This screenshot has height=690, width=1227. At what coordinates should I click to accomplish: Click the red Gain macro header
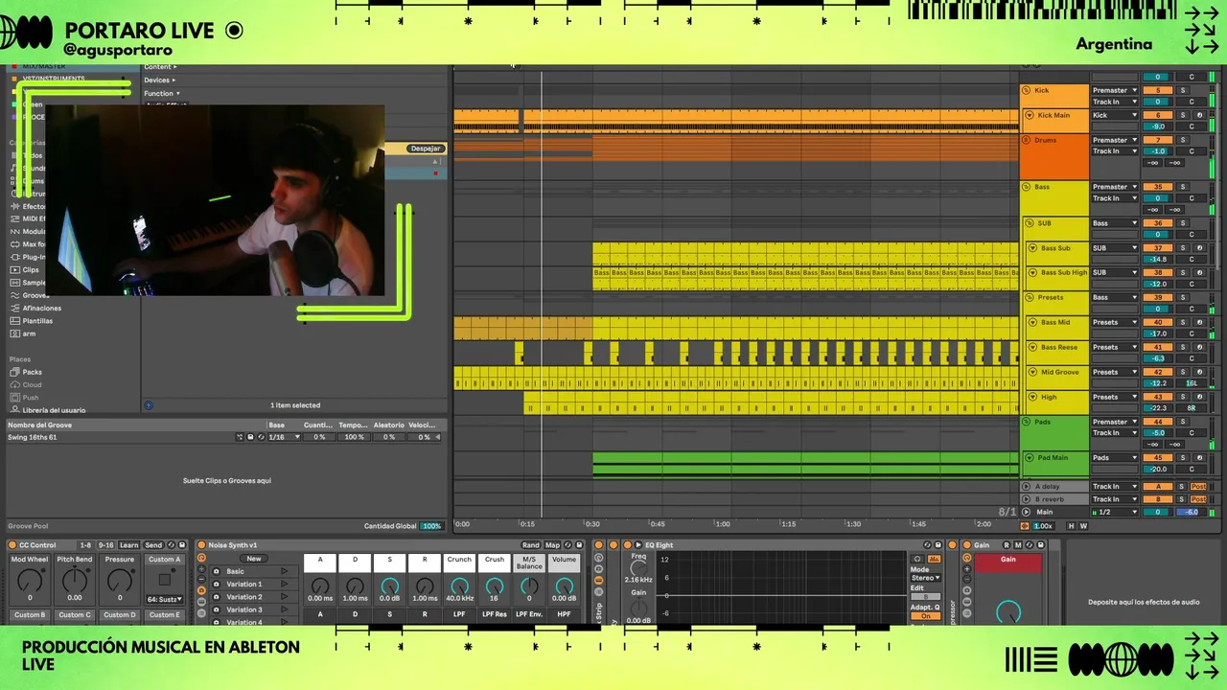(x=1008, y=563)
